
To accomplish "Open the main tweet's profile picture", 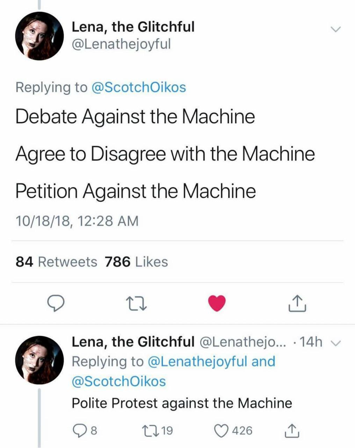I will [x=39, y=36].
